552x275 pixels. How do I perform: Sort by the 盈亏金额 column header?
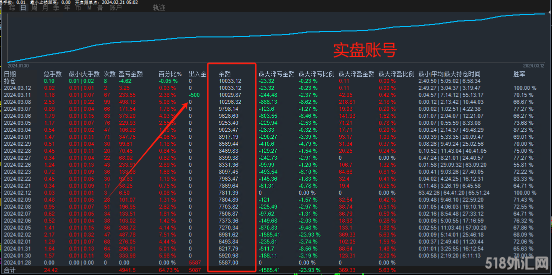click(x=130, y=74)
